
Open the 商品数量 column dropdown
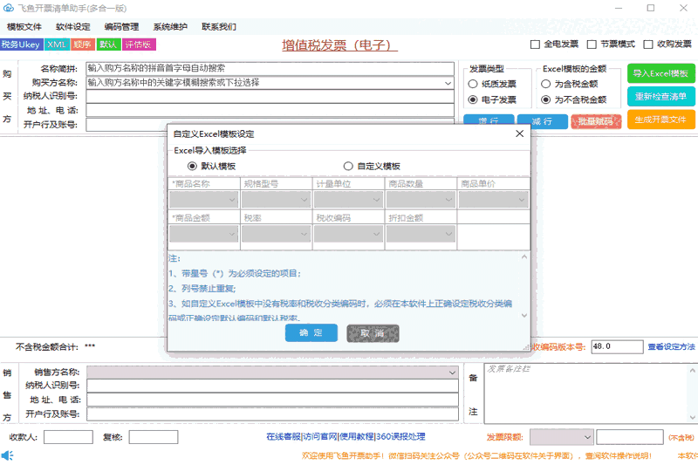[x=421, y=200]
